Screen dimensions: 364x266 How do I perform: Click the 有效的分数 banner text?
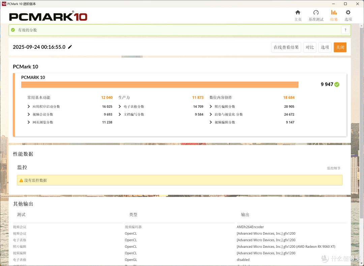27,30
